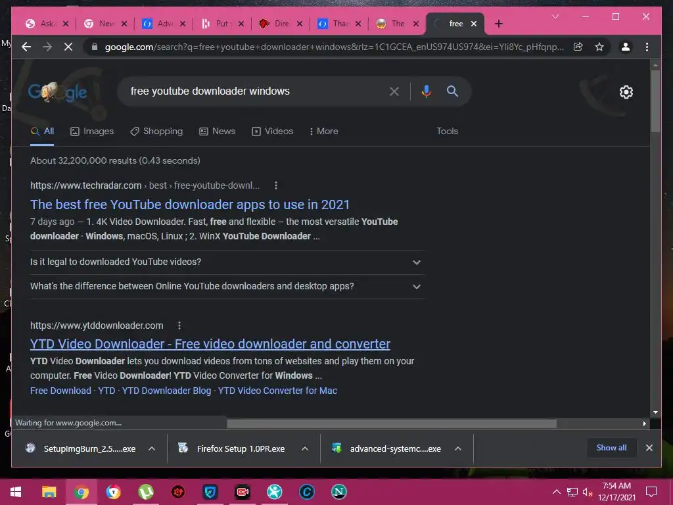This screenshot has width=673, height=505.
Task: Open the YTD Downloader Blog sitelink
Action: (166, 391)
